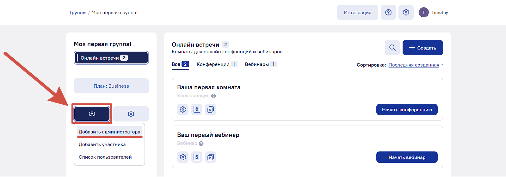This screenshot has width=506, height=177.
Task: Open the settings gear in the top header
Action: 406,12
